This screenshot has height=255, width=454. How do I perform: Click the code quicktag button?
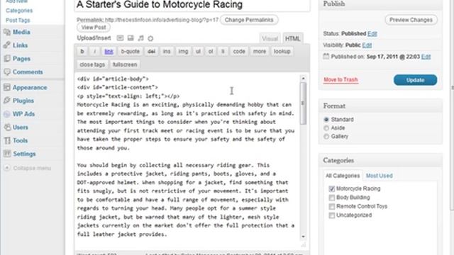tap(239, 52)
